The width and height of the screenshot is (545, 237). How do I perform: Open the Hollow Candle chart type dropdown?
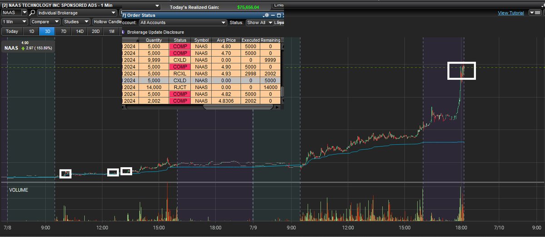click(x=107, y=21)
